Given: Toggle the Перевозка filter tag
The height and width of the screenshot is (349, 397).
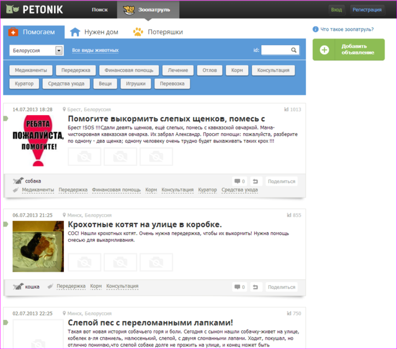Looking at the screenshot, I should pyautogui.click(x=172, y=84).
